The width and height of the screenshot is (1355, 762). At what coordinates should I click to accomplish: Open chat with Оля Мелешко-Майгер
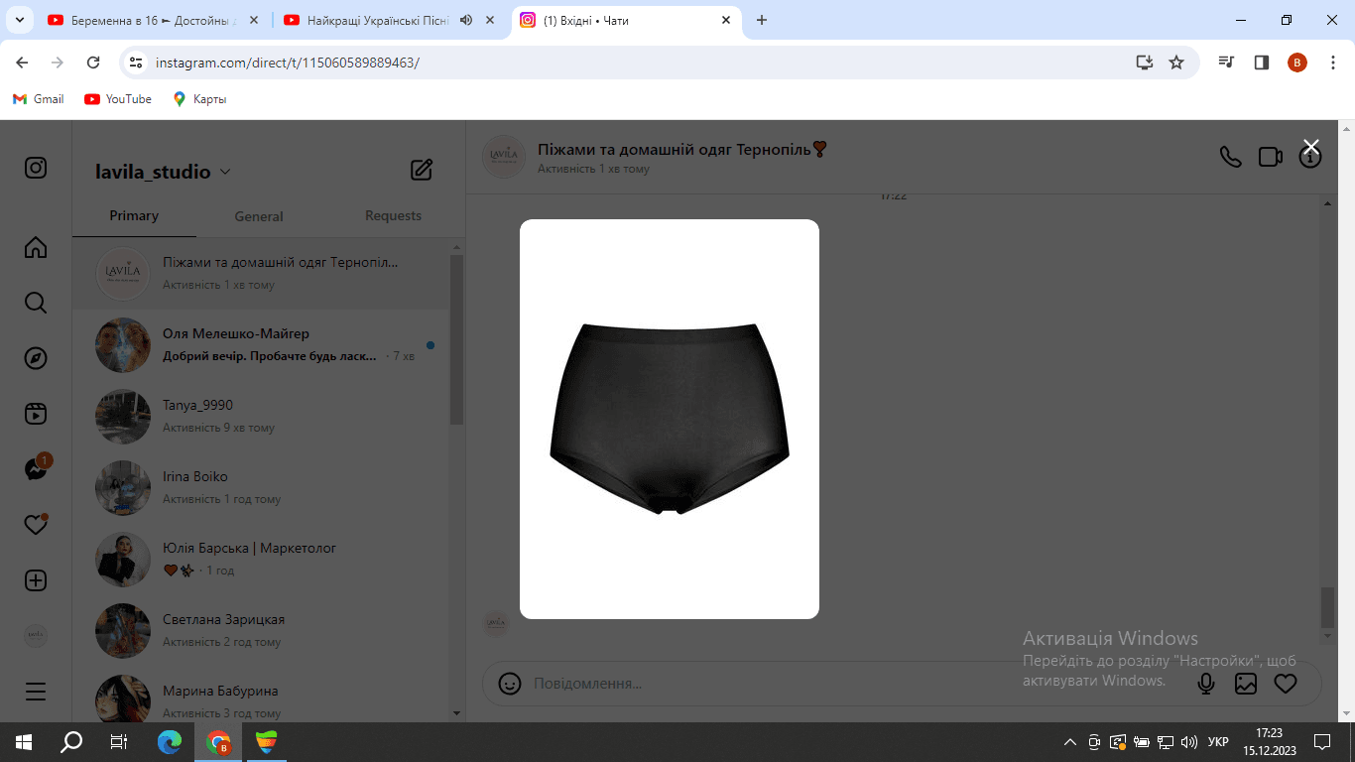pos(261,345)
